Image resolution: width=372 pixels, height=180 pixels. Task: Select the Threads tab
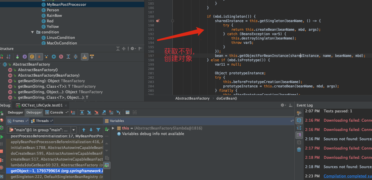tap(42, 121)
